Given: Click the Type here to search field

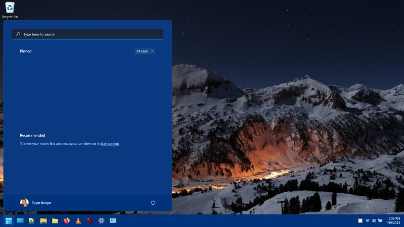Looking at the screenshot, I should tap(87, 34).
